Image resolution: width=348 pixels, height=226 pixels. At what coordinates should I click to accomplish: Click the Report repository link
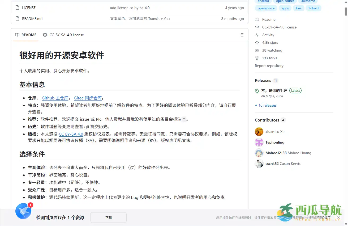tap(269, 66)
